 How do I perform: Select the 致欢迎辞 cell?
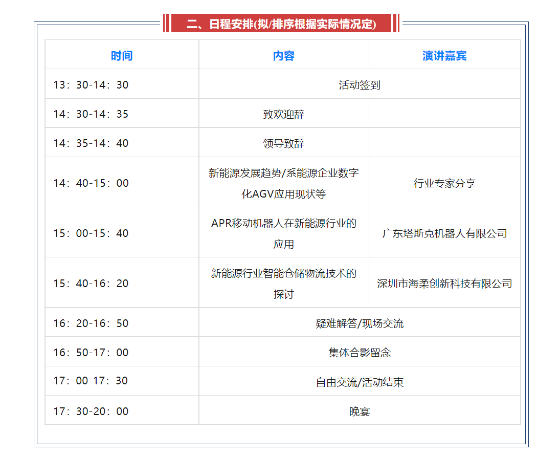point(284,114)
